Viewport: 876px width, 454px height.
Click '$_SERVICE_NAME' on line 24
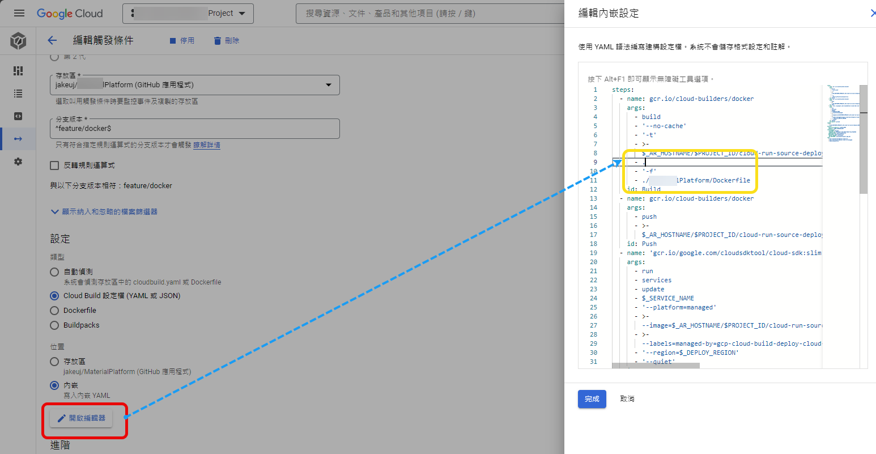tap(667, 298)
